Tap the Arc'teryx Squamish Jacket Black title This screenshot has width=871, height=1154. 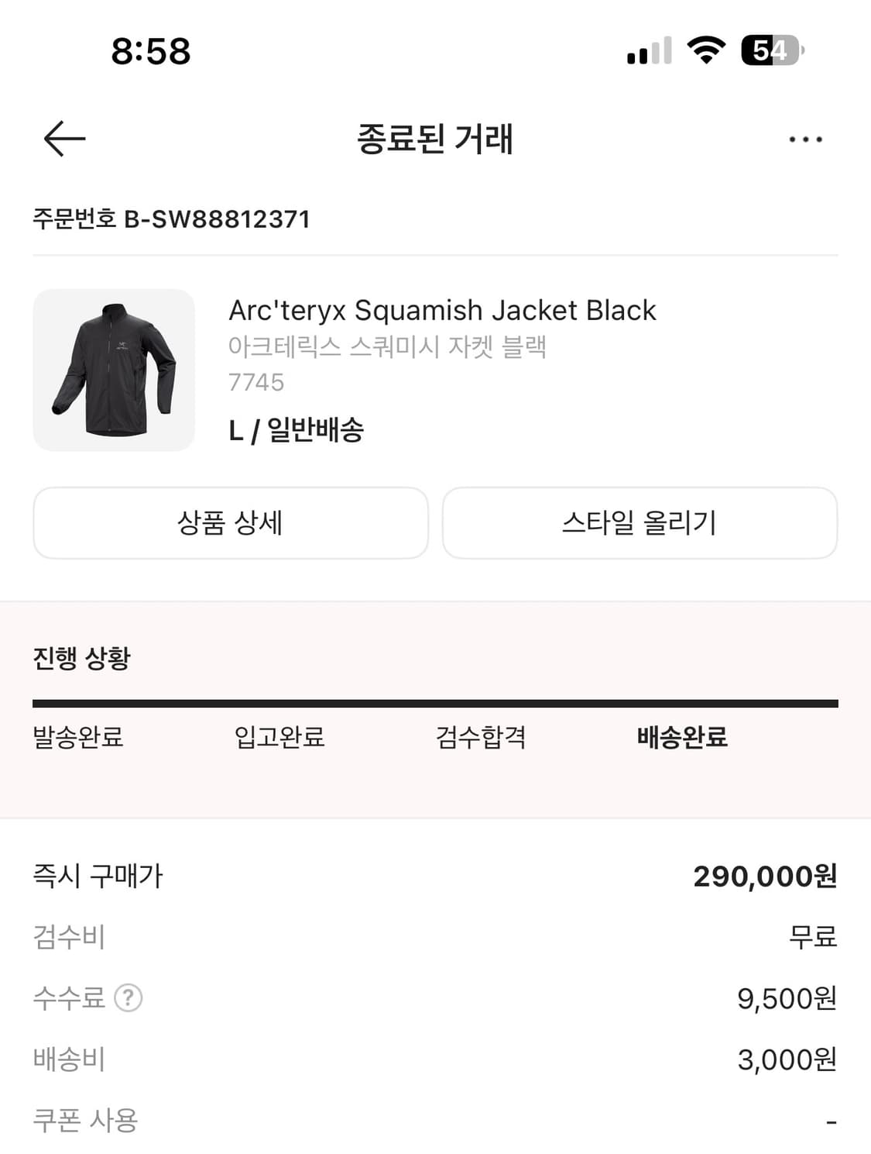click(442, 310)
